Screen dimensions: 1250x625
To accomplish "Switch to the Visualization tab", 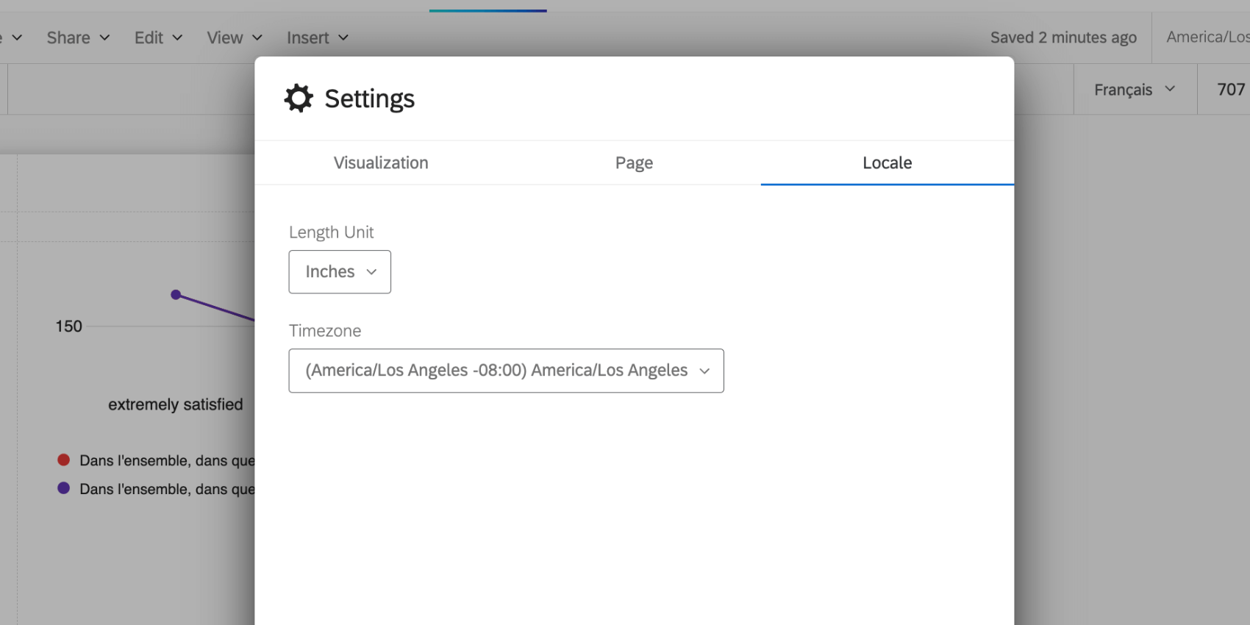I will [381, 162].
